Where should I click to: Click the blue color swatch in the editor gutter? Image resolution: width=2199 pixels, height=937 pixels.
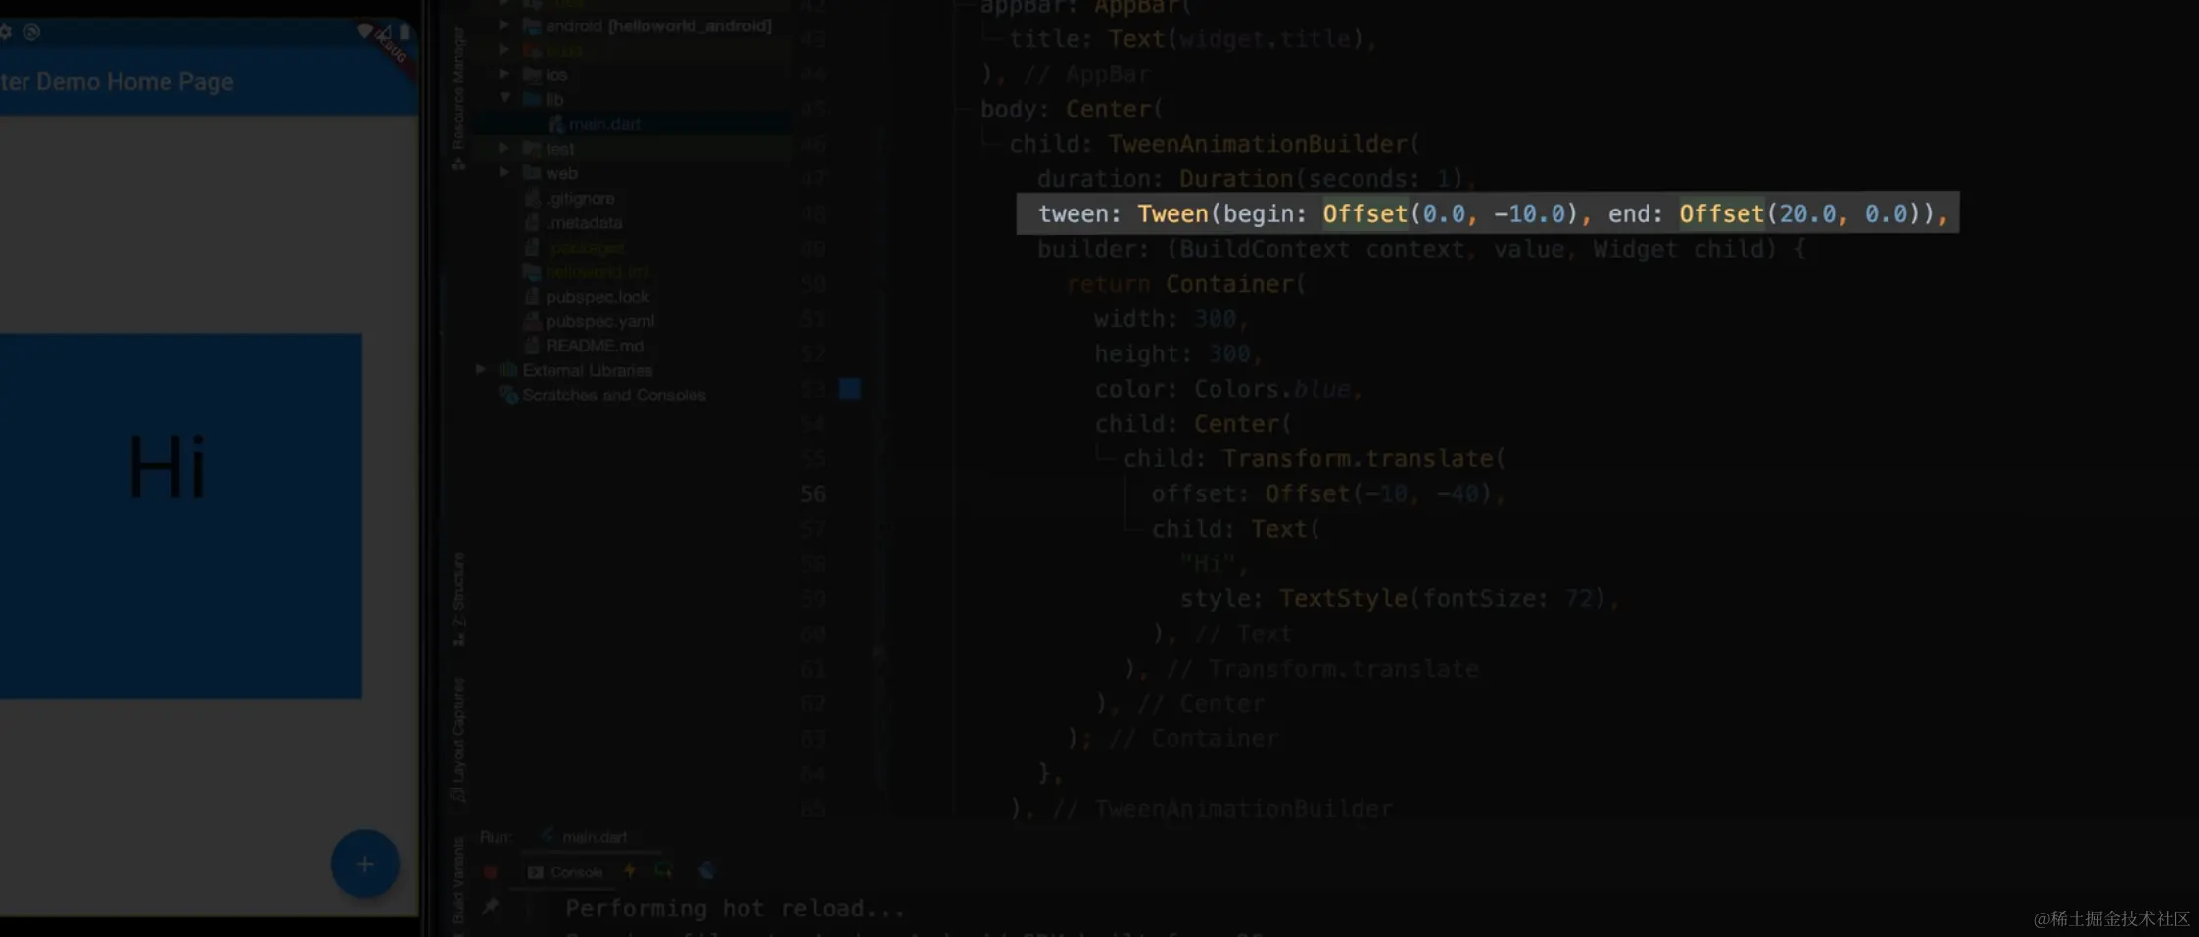[849, 389]
